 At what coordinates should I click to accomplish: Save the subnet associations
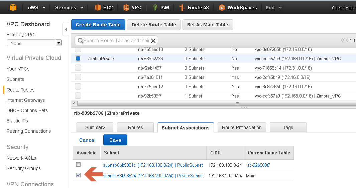tap(115, 140)
